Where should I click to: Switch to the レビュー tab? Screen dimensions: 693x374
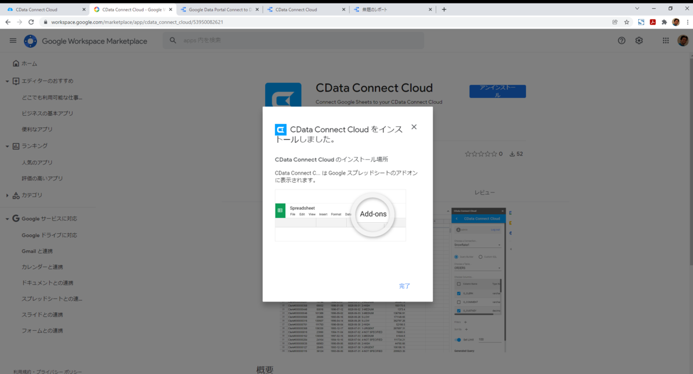pyautogui.click(x=484, y=192)
